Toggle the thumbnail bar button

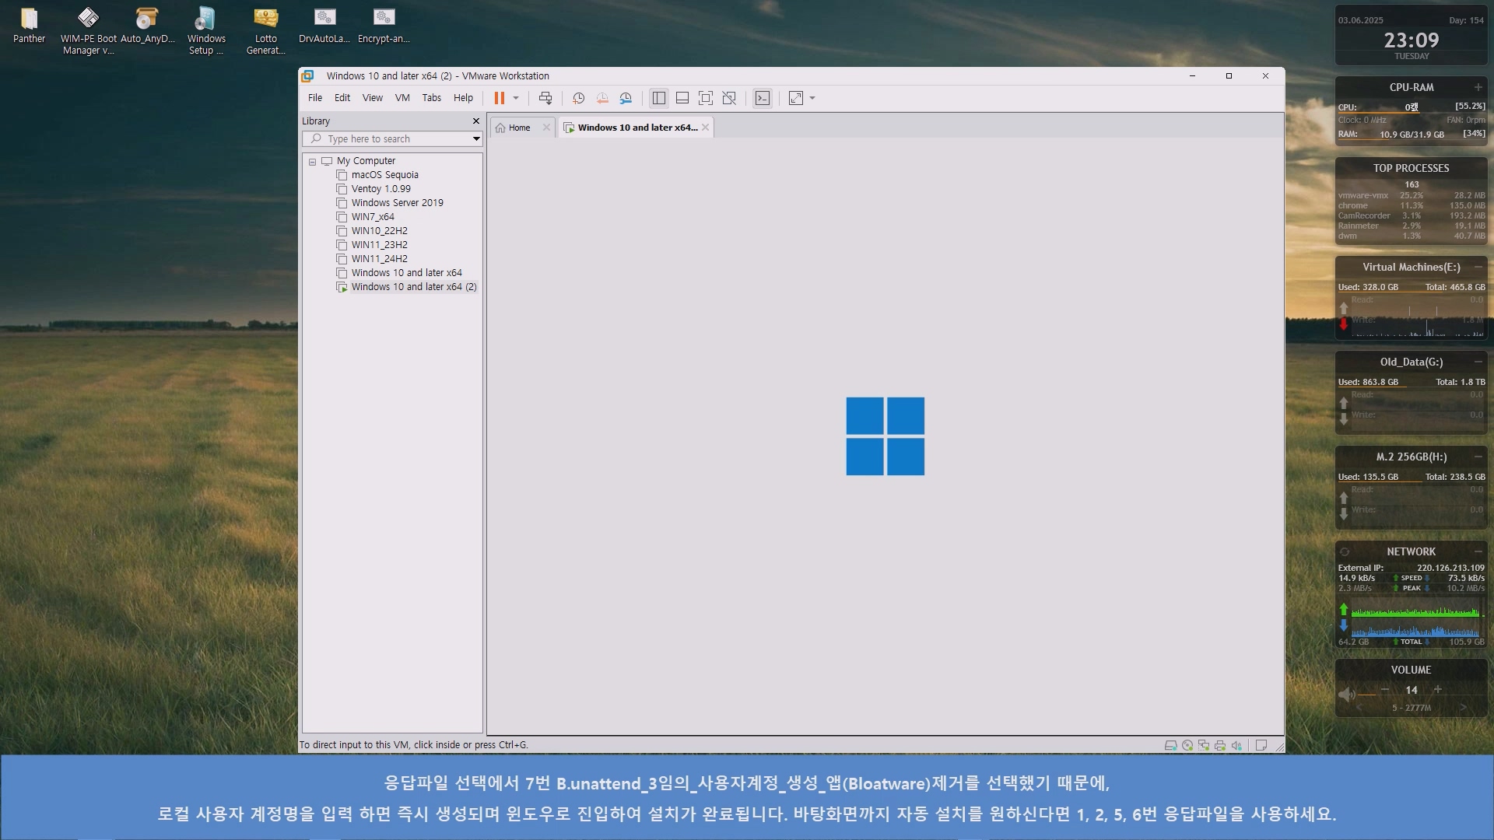click(x=682, y=98)
